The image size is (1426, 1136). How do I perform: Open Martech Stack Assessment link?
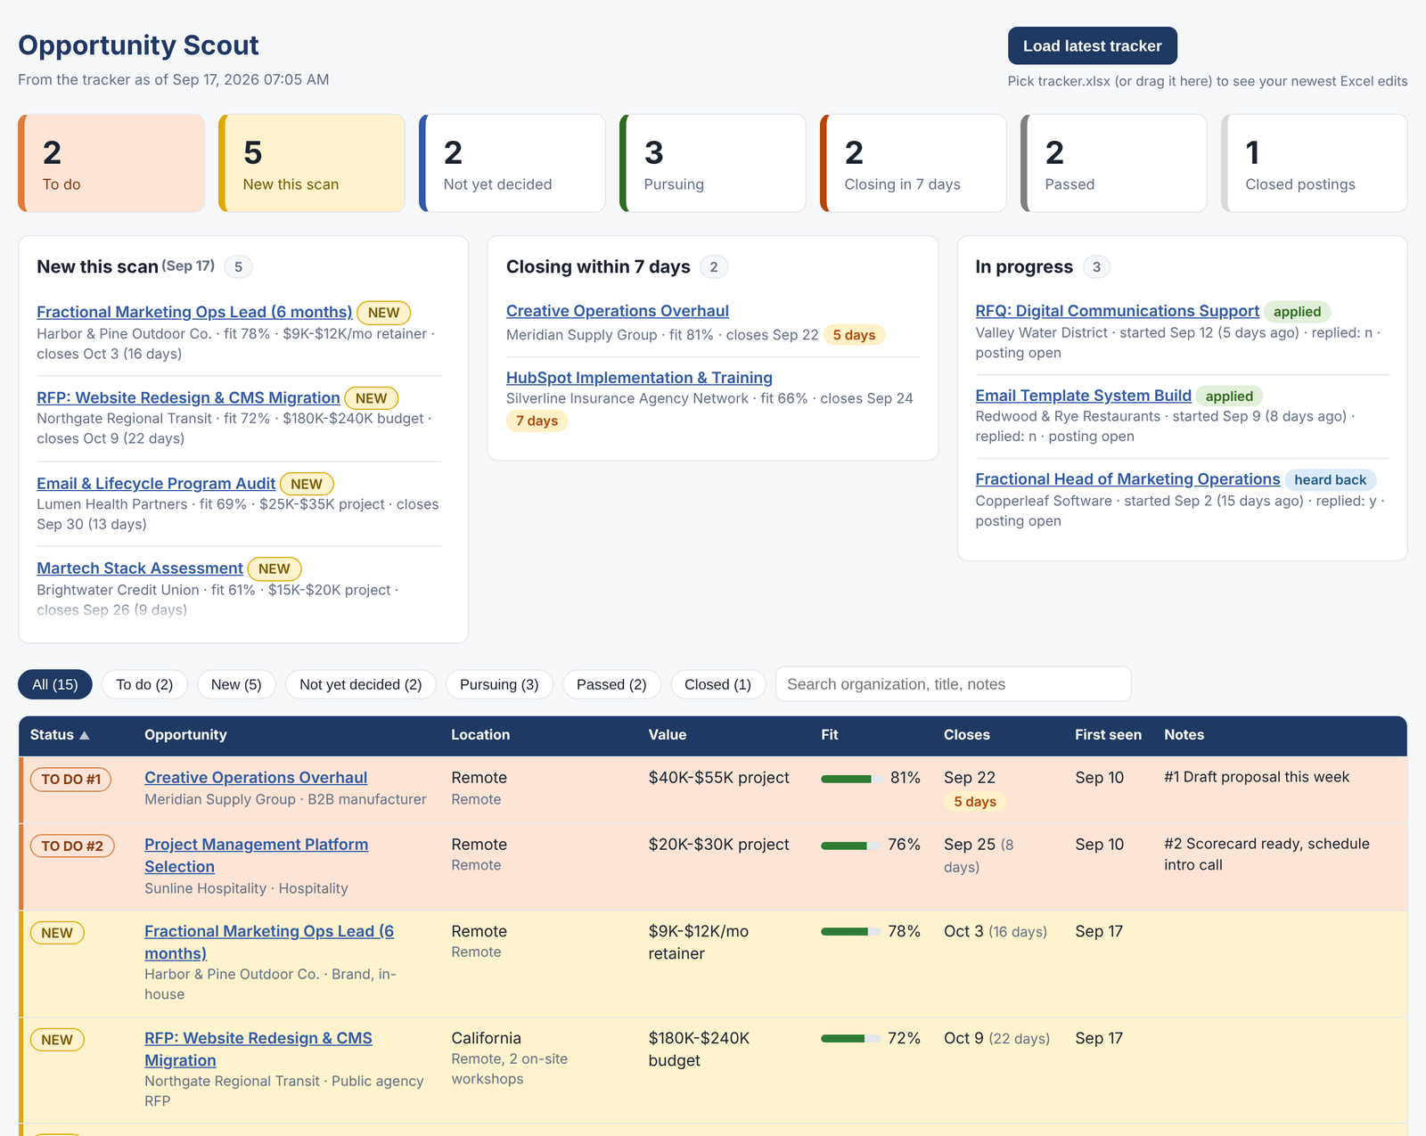pyautogui.click(x=140, y=568)
